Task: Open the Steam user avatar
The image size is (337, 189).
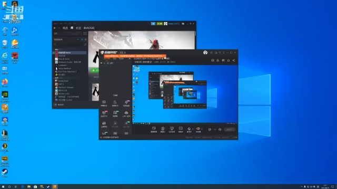Action: point(165,24)
